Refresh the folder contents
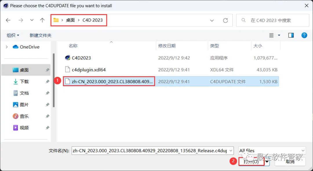Image resolution: width=313 pixels, height=171 pixels. [225, 20]
